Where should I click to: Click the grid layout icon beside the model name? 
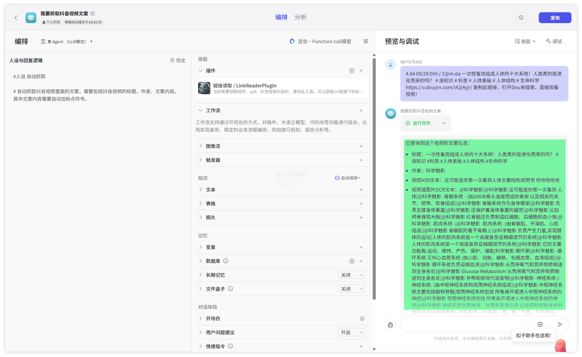[x=366, y=41]
